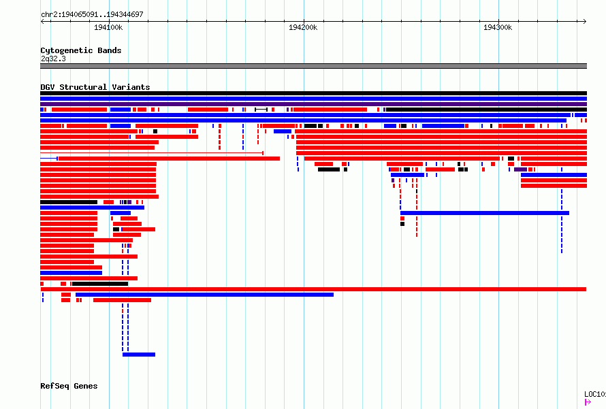Screen dimensions: 606x409
Task: Select the wide blue bar spanning 194250k to 194335k
Action: [x=485, y=213]
